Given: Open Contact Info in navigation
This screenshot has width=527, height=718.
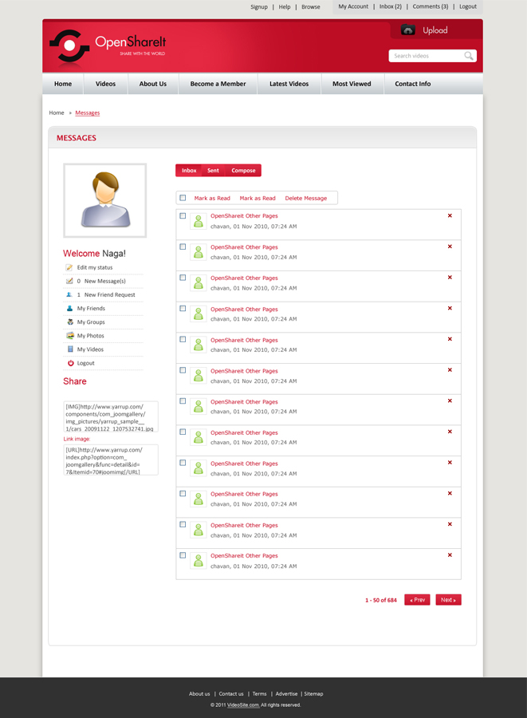Looking at the screenshot, I should click(x=413, y=84).
